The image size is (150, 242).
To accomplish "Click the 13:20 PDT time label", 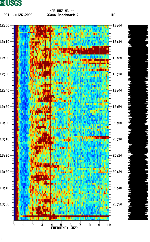I will 5,156.
